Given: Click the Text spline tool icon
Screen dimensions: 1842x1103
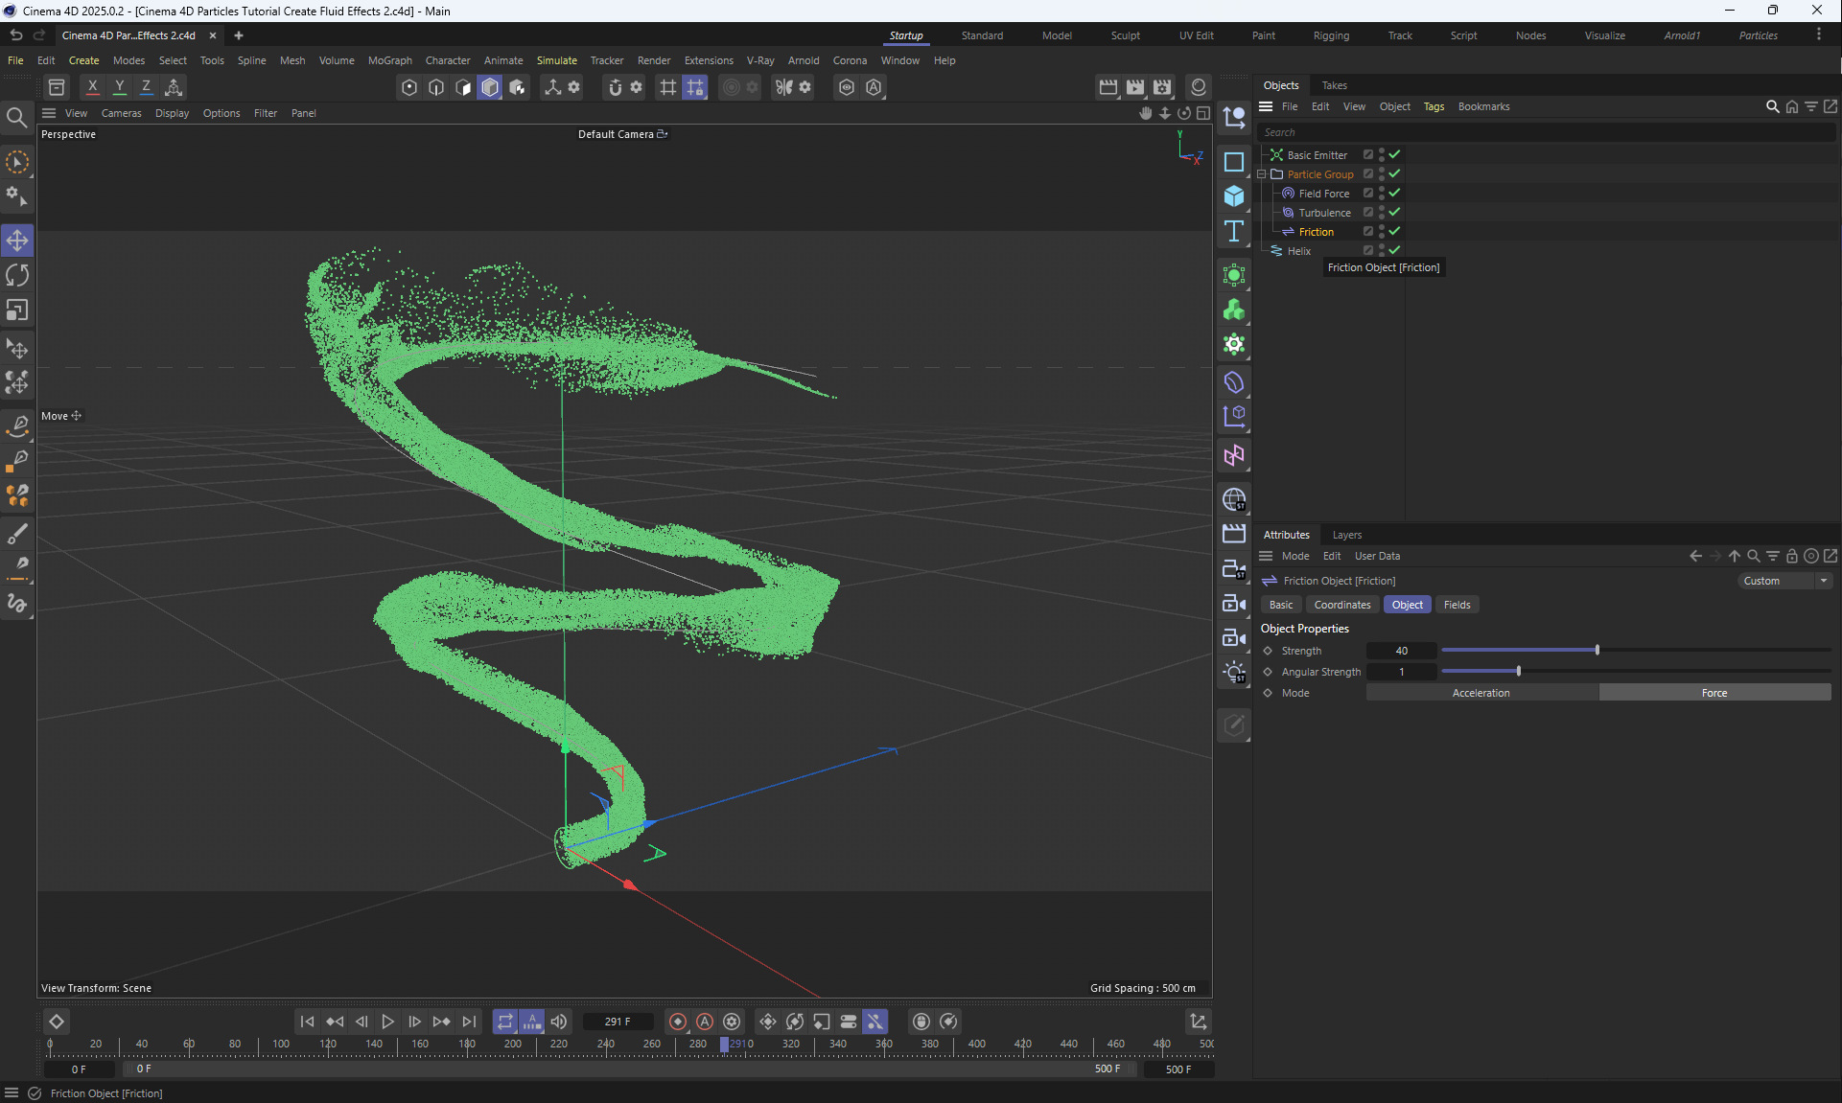Looking at the screenshot, I should (x=1234, y=231).
